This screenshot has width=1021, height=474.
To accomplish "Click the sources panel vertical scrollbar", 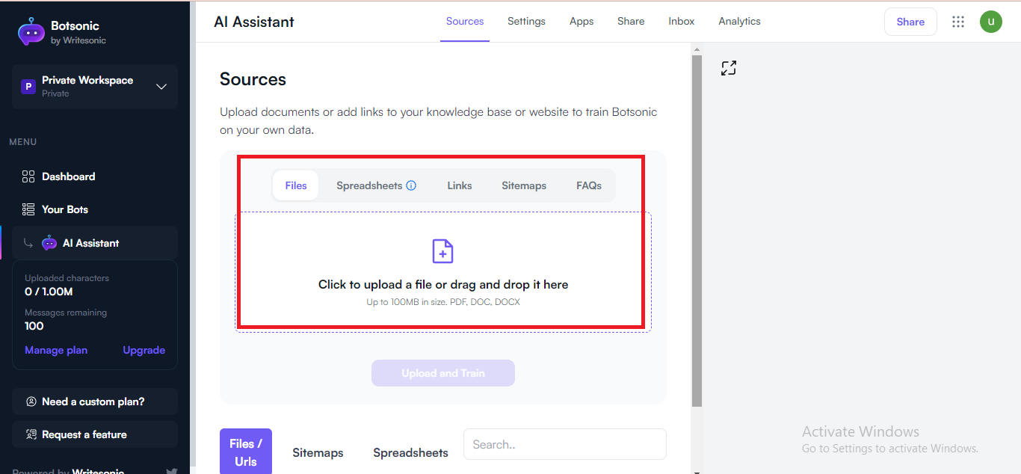I will point(697,224).
